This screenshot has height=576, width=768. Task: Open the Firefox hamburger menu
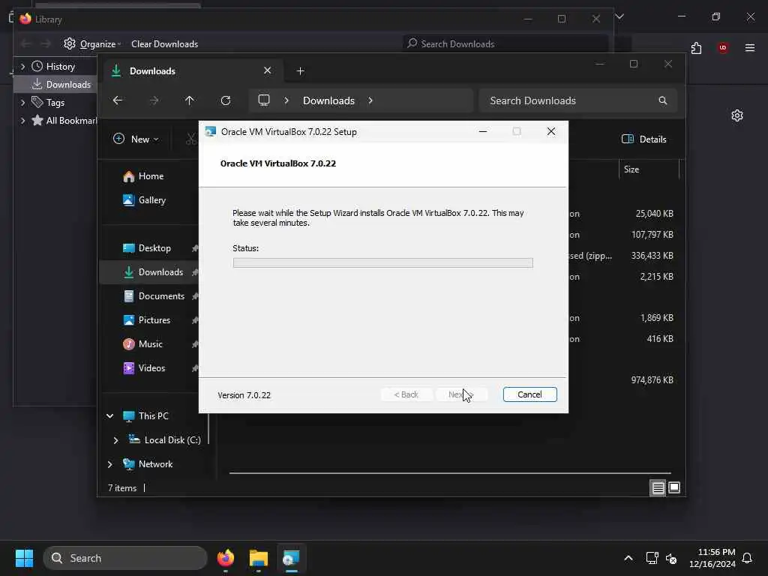(750, 48)
